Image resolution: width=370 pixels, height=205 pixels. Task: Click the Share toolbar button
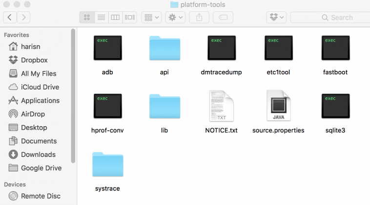(x=199, y=17)
